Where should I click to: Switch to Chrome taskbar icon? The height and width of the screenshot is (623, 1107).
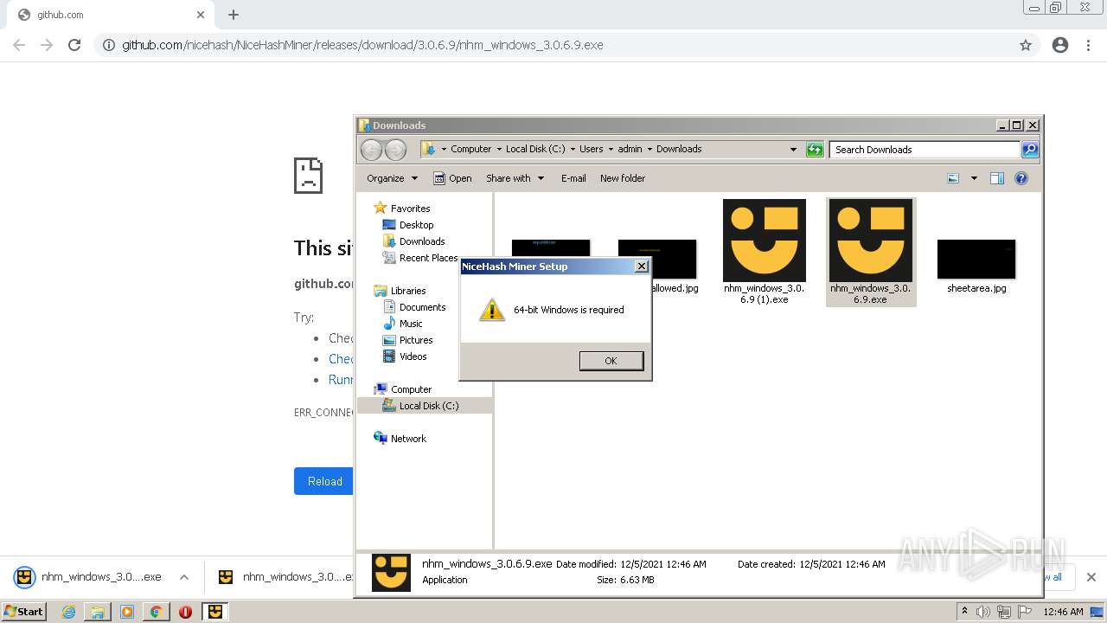pyautogui.click(x=157, y=612)
